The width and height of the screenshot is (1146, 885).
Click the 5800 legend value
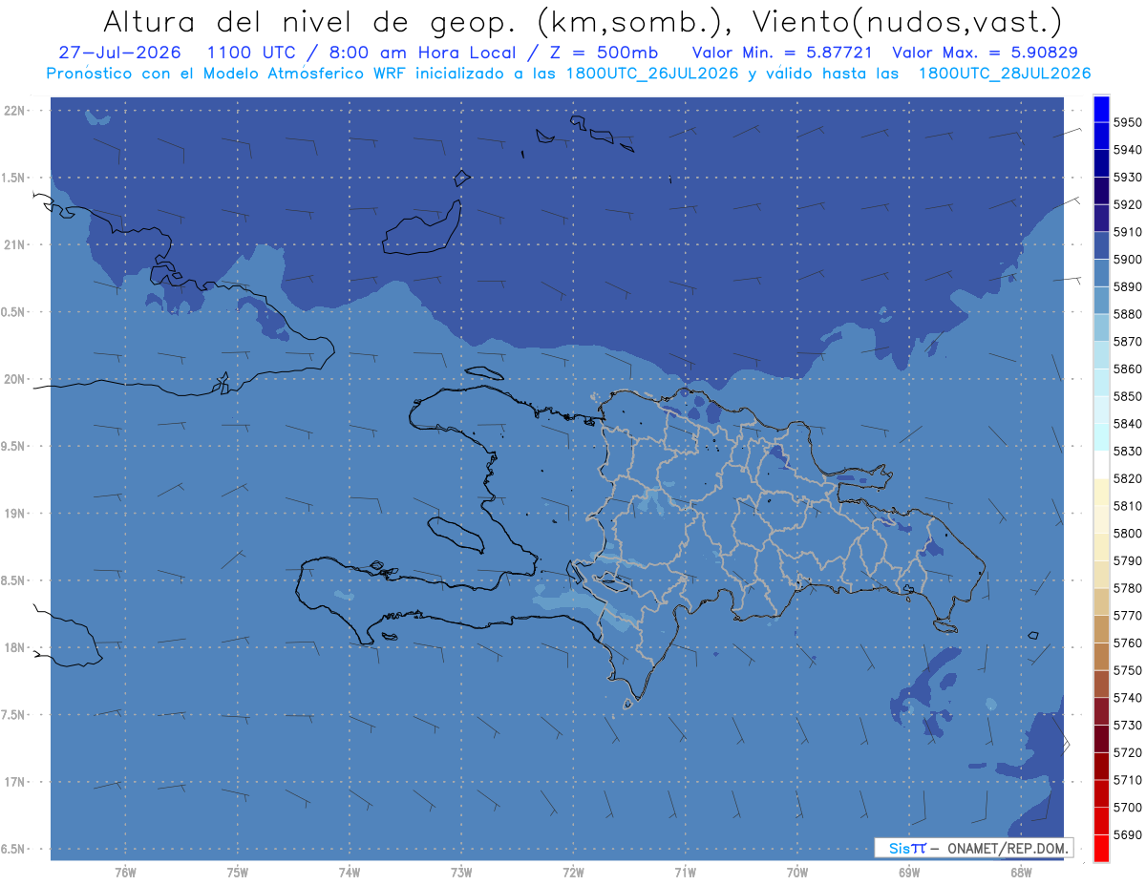1127,534
